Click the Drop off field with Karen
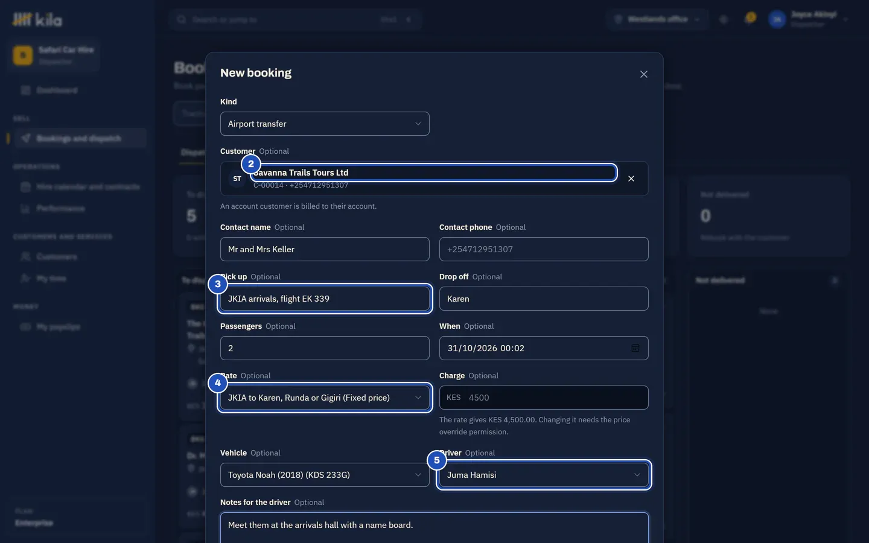The height and width of the screenshot is (543, 869). (x=544, y=299)
